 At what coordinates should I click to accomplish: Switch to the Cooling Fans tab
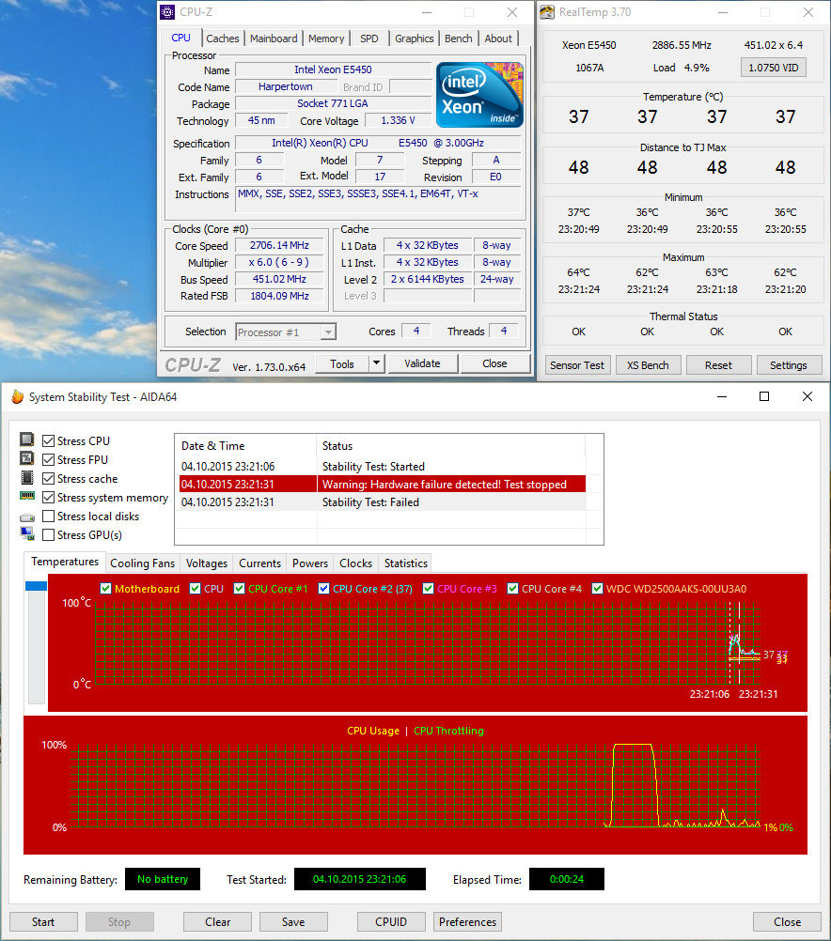(x=142, y=563)
